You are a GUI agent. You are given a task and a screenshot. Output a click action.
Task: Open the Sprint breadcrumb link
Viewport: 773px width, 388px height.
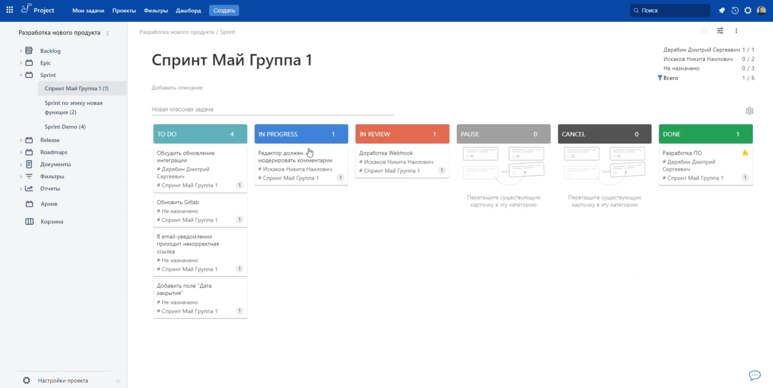coord(228,32)
